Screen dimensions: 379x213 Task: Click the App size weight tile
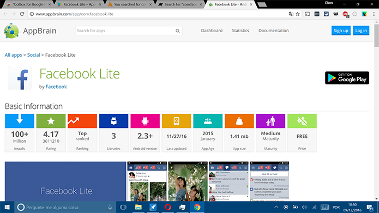click(x=239, y=121)
